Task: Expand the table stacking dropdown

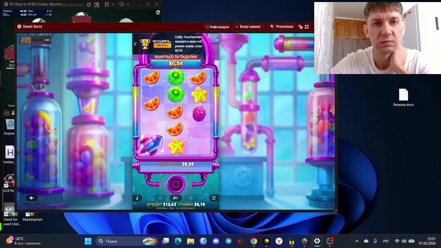Action: pyautogui.click(x=124, y=5)
